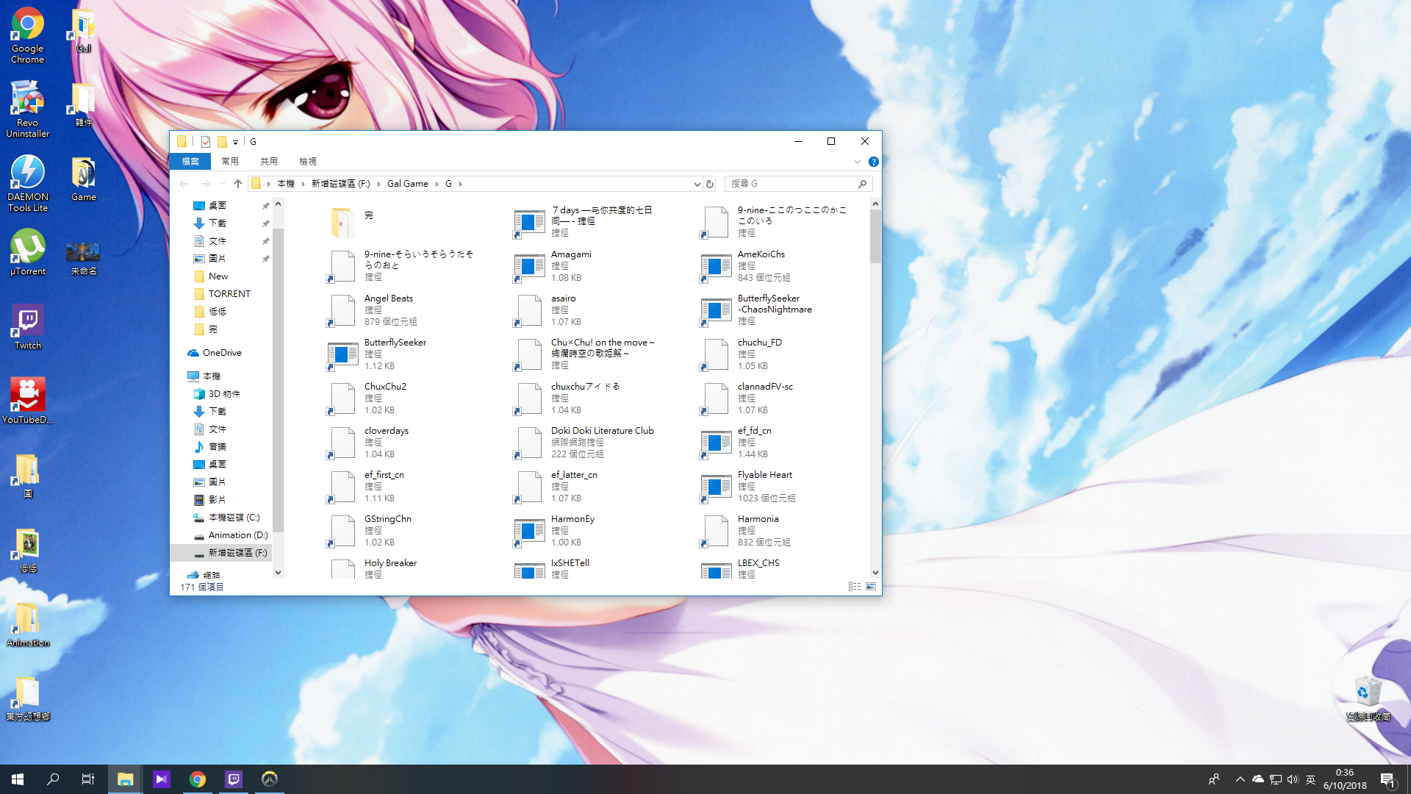Open the address bar history dropdown

click(x=697, y=184)
